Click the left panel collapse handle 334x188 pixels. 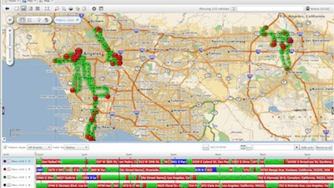3,111
